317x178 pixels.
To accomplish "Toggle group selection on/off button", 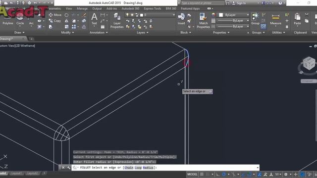I will pos(263,26).
